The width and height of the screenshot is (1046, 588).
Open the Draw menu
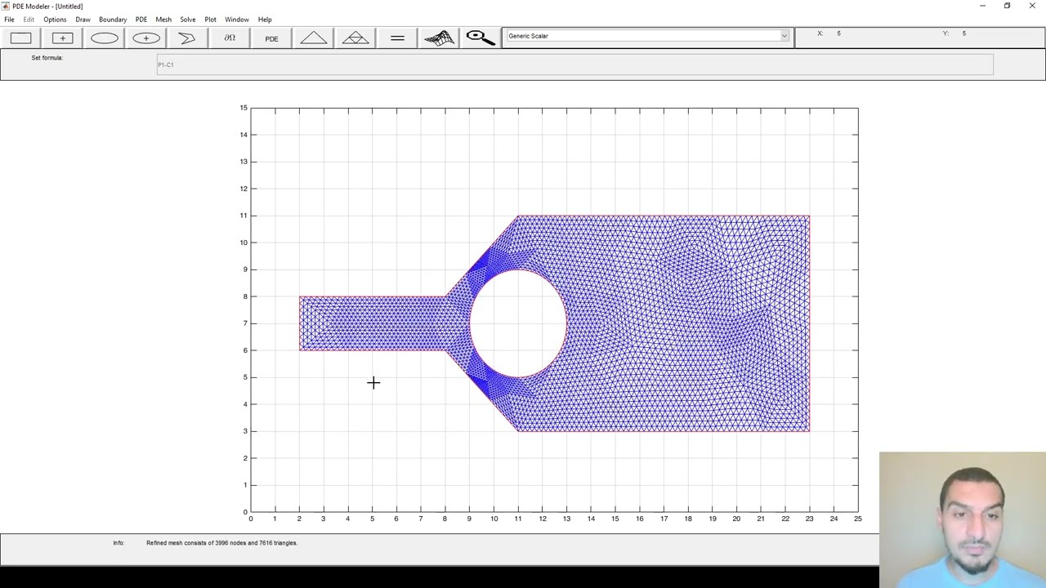pyautogui.click(x=83, y=20)
